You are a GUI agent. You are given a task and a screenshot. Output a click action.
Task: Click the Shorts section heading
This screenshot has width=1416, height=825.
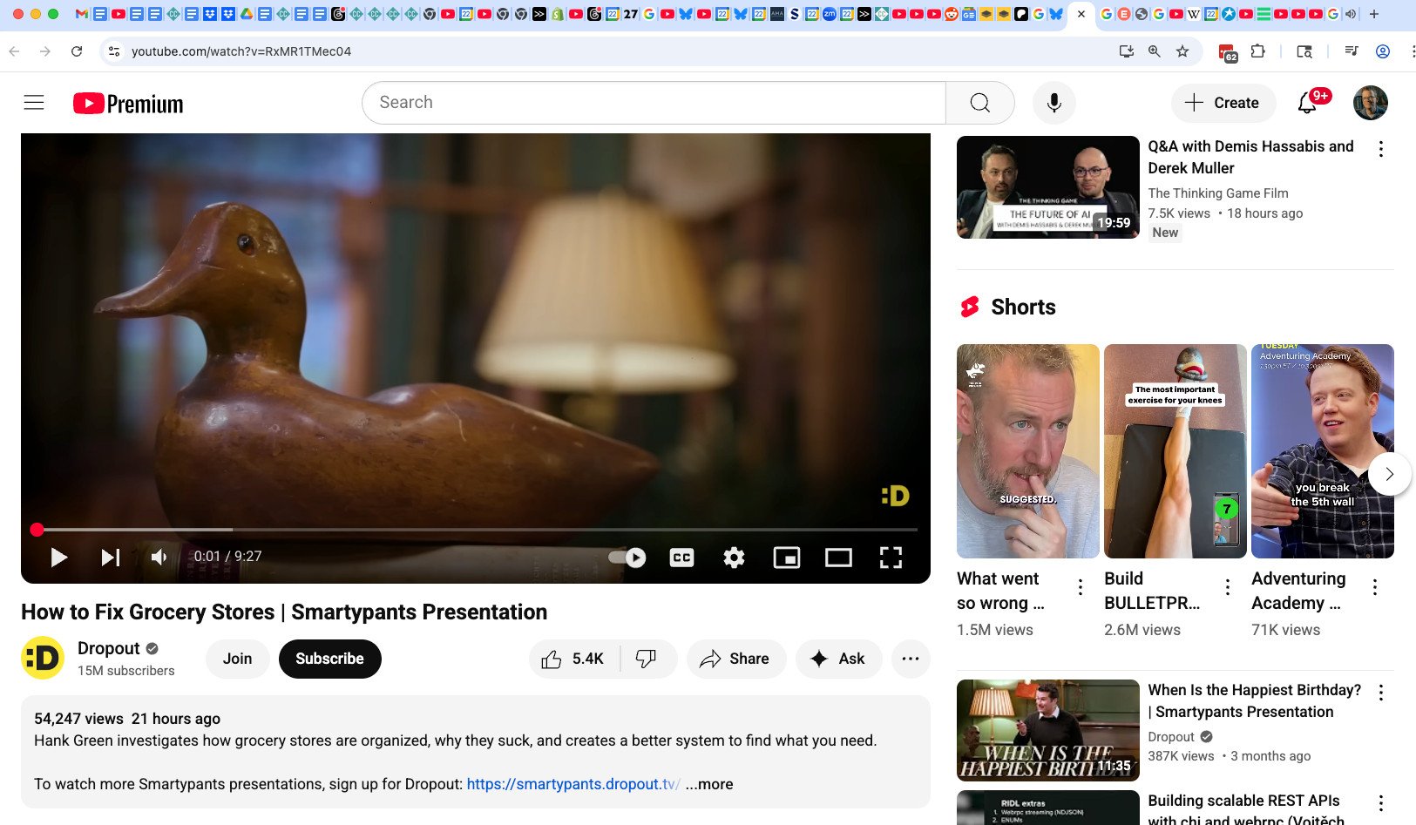click(1023, 307)
